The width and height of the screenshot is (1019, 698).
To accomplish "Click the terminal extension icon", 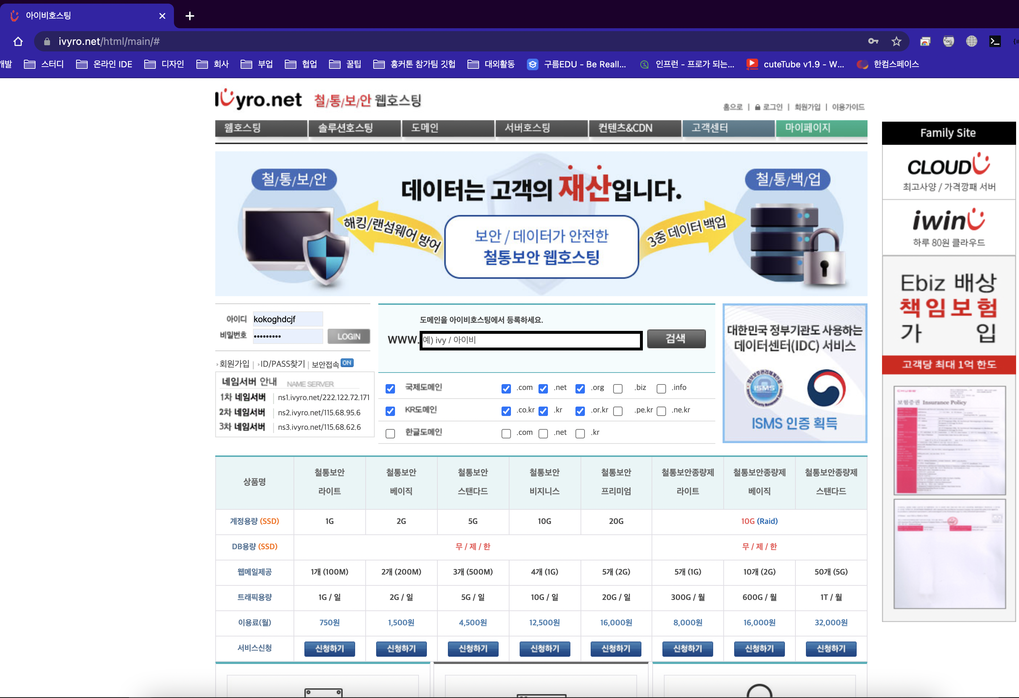I will coord(995,41).
